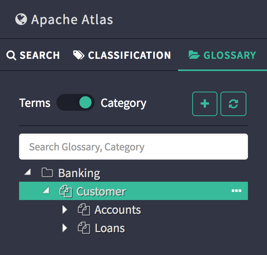Click the Search Glossary, Category field
Image resolution: width=267 pixels, height=255 pixels.
[x=133, y=147]
